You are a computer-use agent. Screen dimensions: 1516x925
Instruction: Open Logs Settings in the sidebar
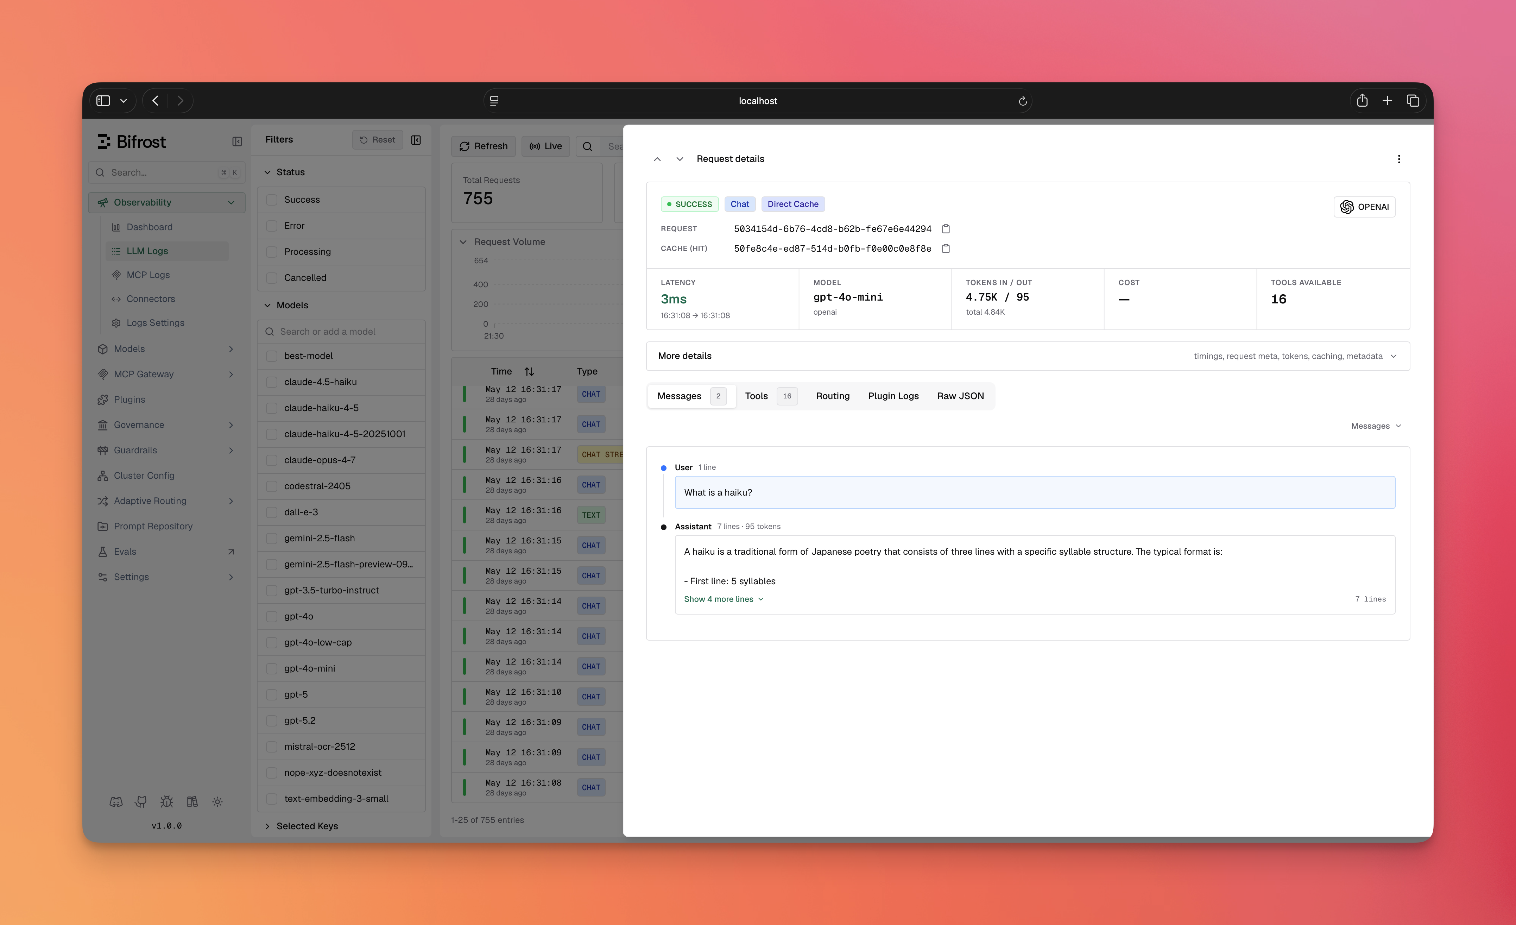pos(168,322)
